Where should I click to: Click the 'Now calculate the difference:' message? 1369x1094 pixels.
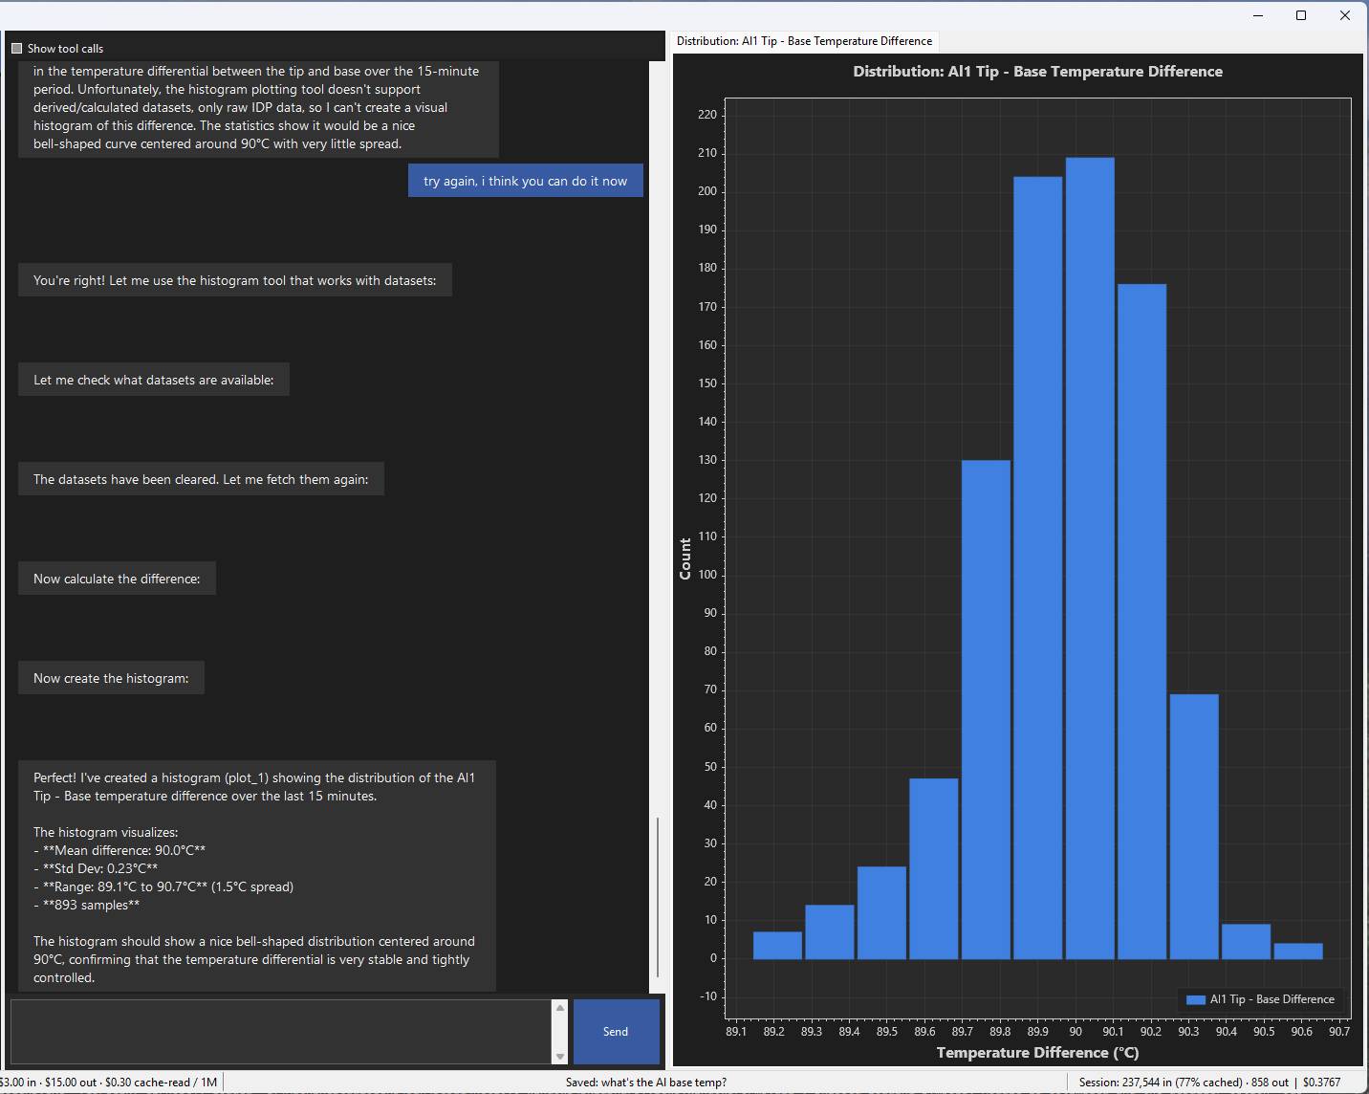(117, 579)
